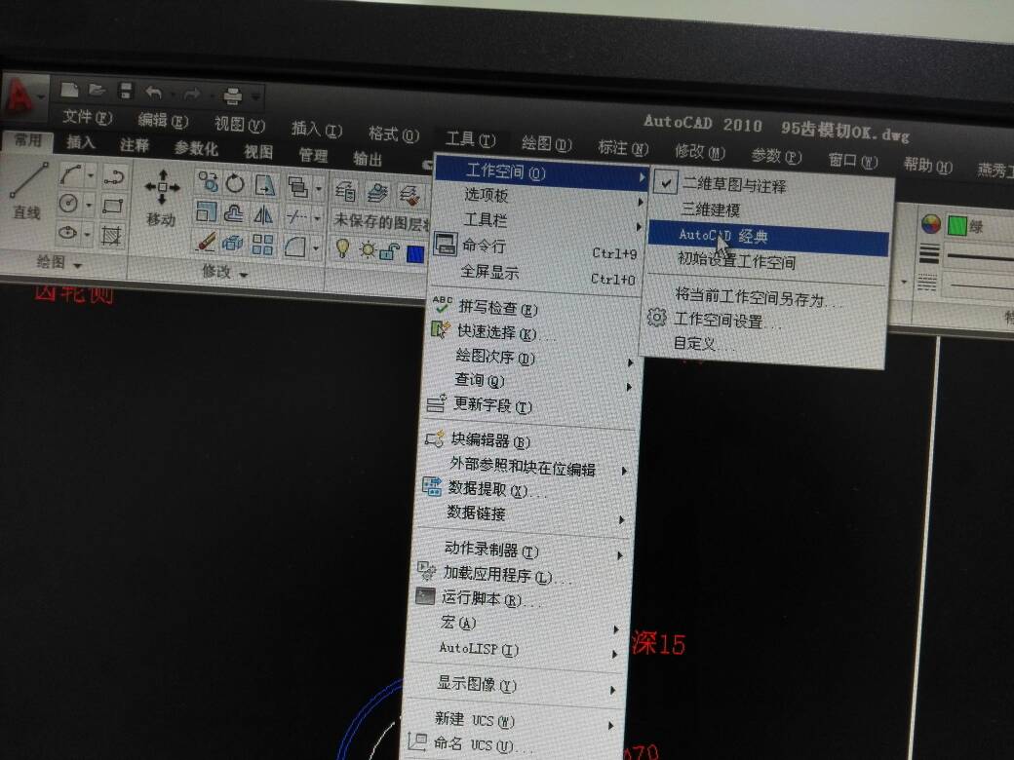The height and width of the screenshot is (760, 1014).
Task: Click the Move (移动) tool
Action: click(x=162, y=198)
